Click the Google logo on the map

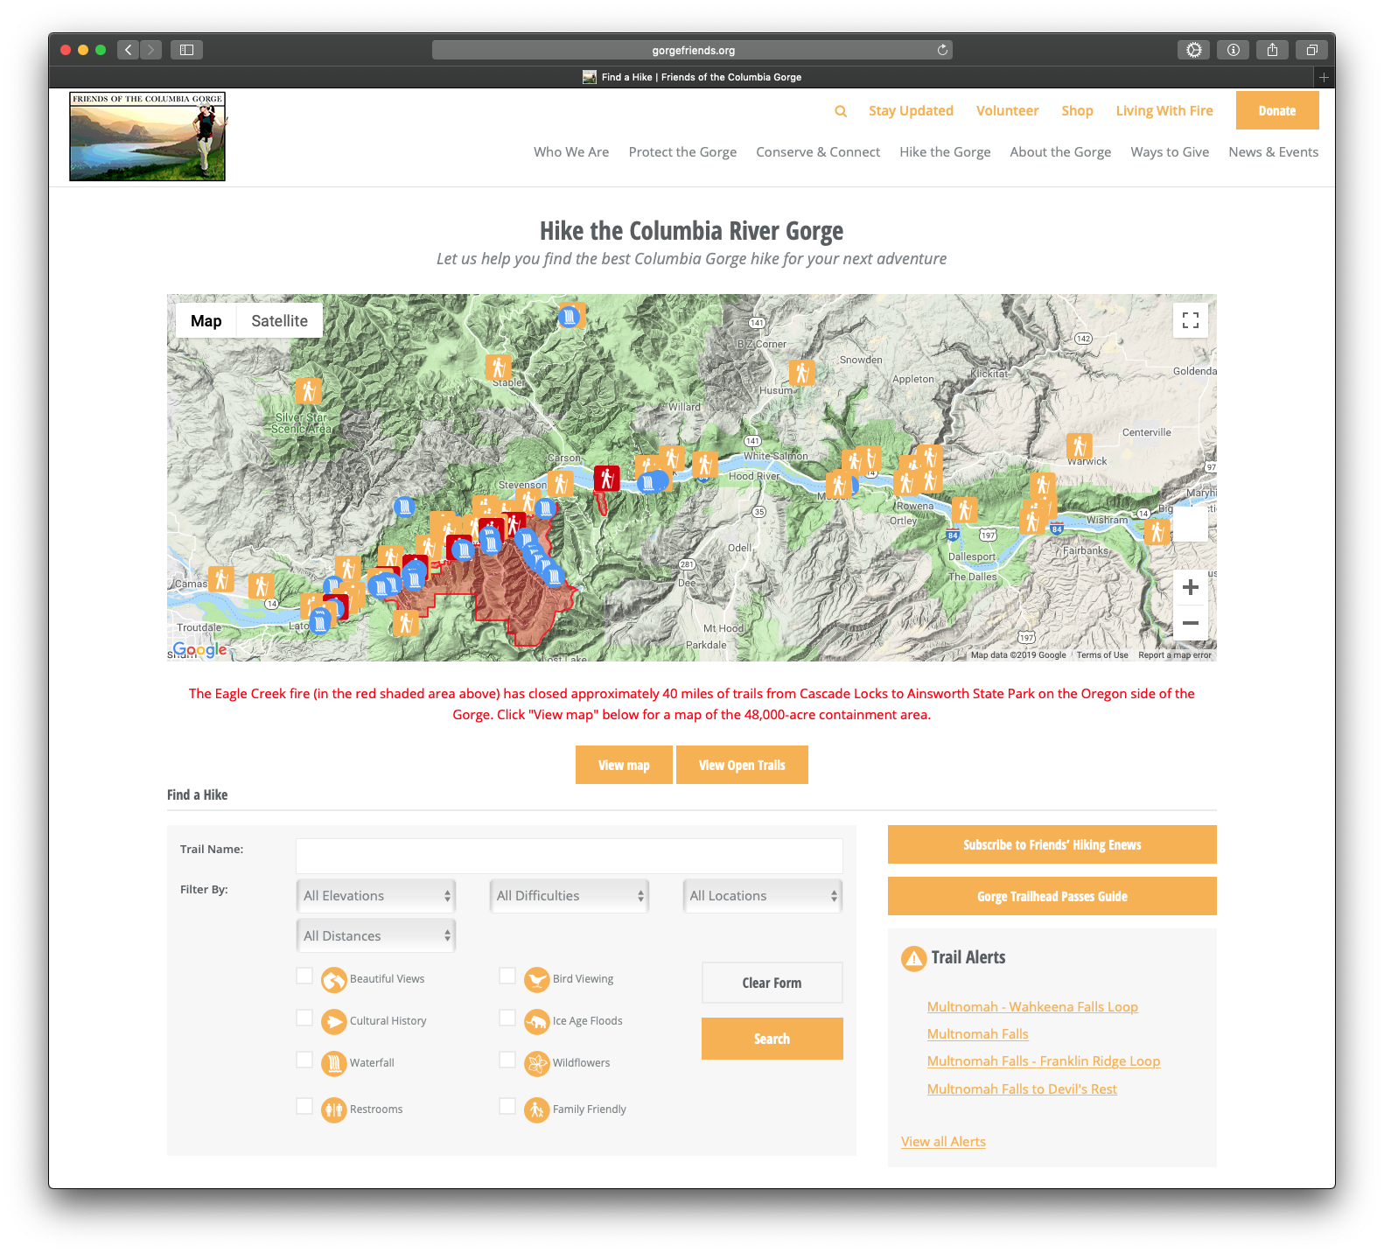[x=200, y=649]
